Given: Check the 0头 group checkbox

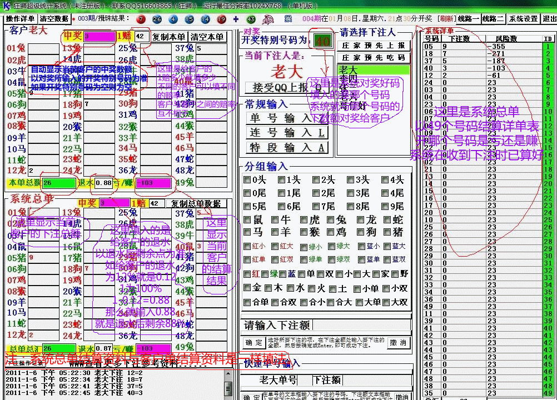Looking at the screenshot, I should (247, 179).
